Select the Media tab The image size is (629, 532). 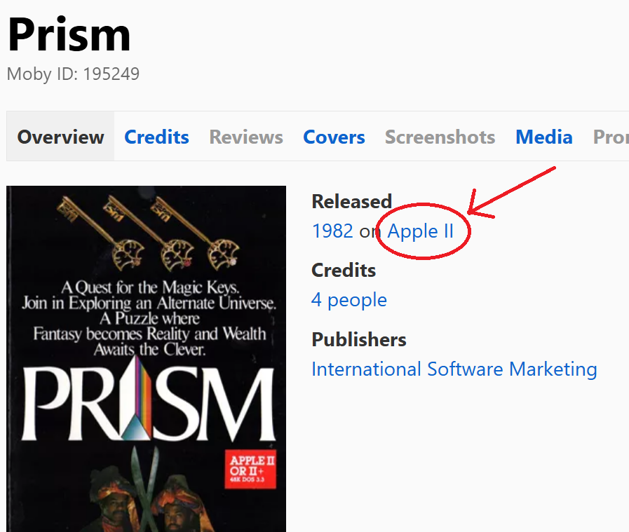coord(544,137)
